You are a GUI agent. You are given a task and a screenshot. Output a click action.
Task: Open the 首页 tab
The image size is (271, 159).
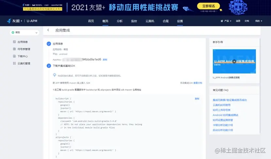(x=91, y=21)
